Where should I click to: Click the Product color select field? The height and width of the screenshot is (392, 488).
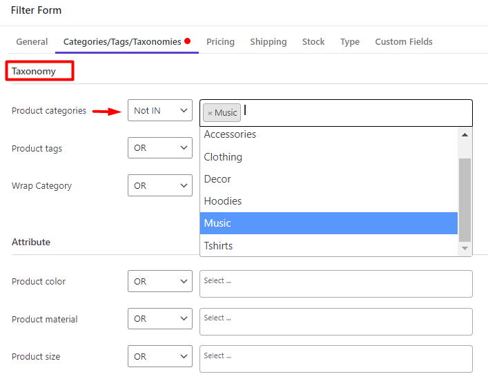(336, 284)
